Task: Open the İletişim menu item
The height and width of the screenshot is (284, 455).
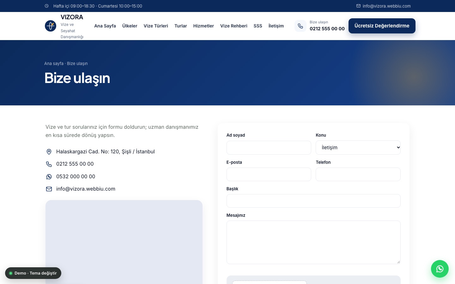Action: click(276, 26)
